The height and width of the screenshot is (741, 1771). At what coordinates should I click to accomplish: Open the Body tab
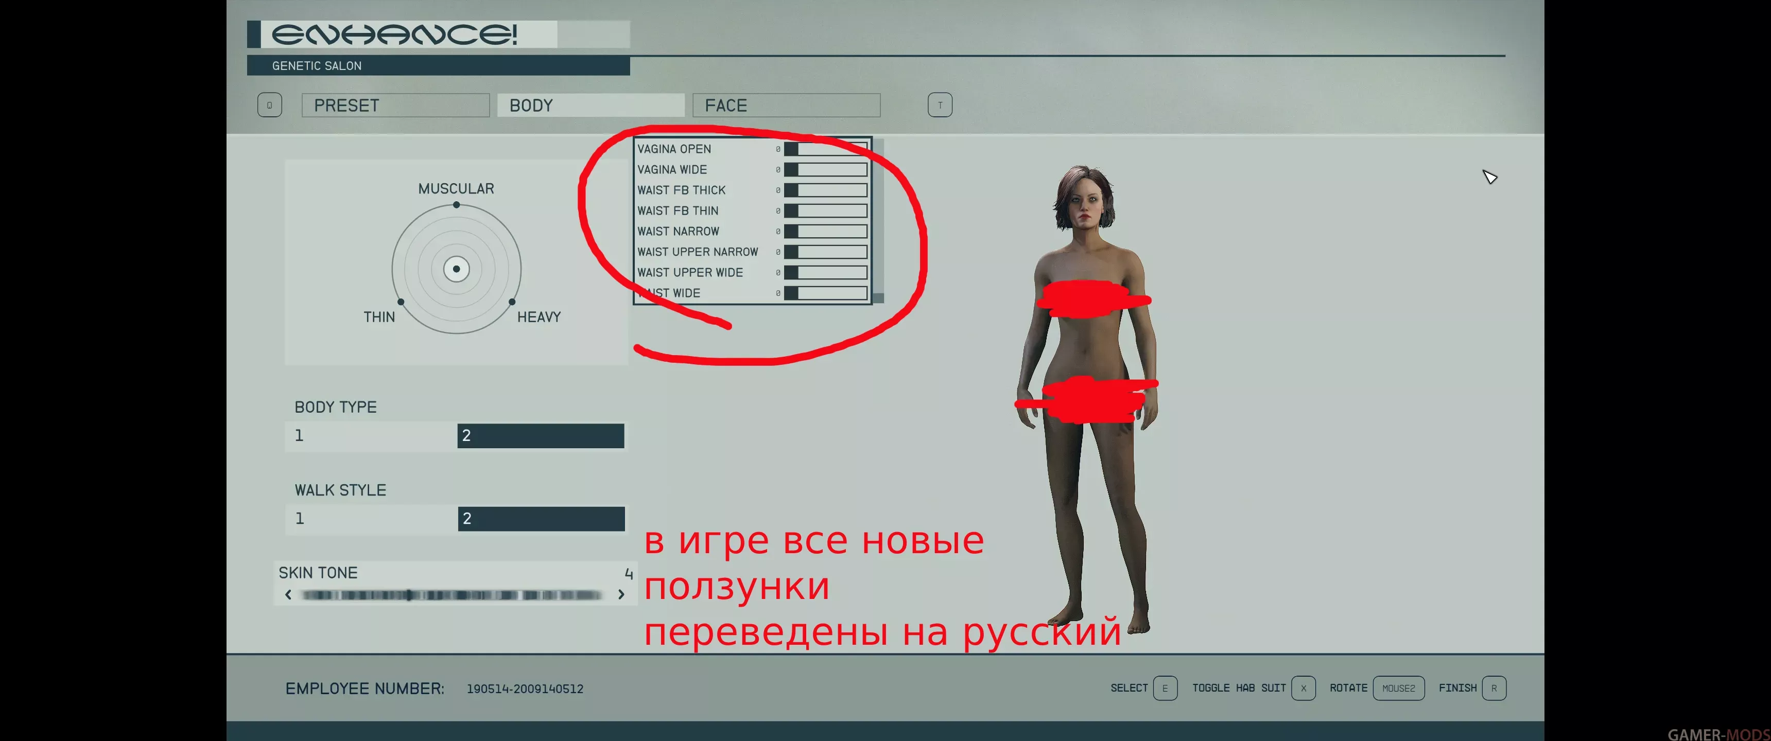pos(591,105)
